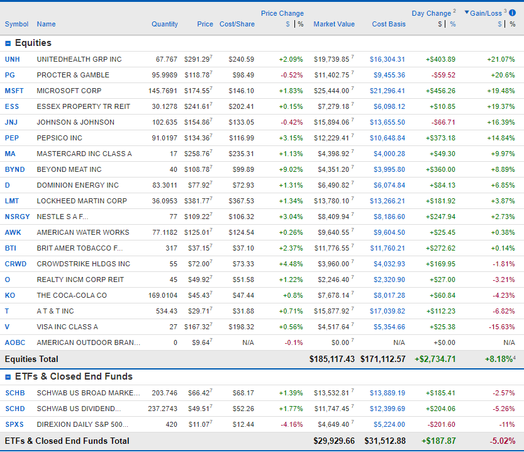Open the NSRGY symbol link
This screenshot has height=452, width=524.
click(18, 217)
